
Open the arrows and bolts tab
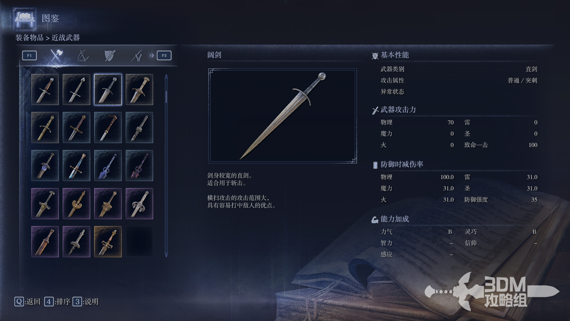coord(137,55)
